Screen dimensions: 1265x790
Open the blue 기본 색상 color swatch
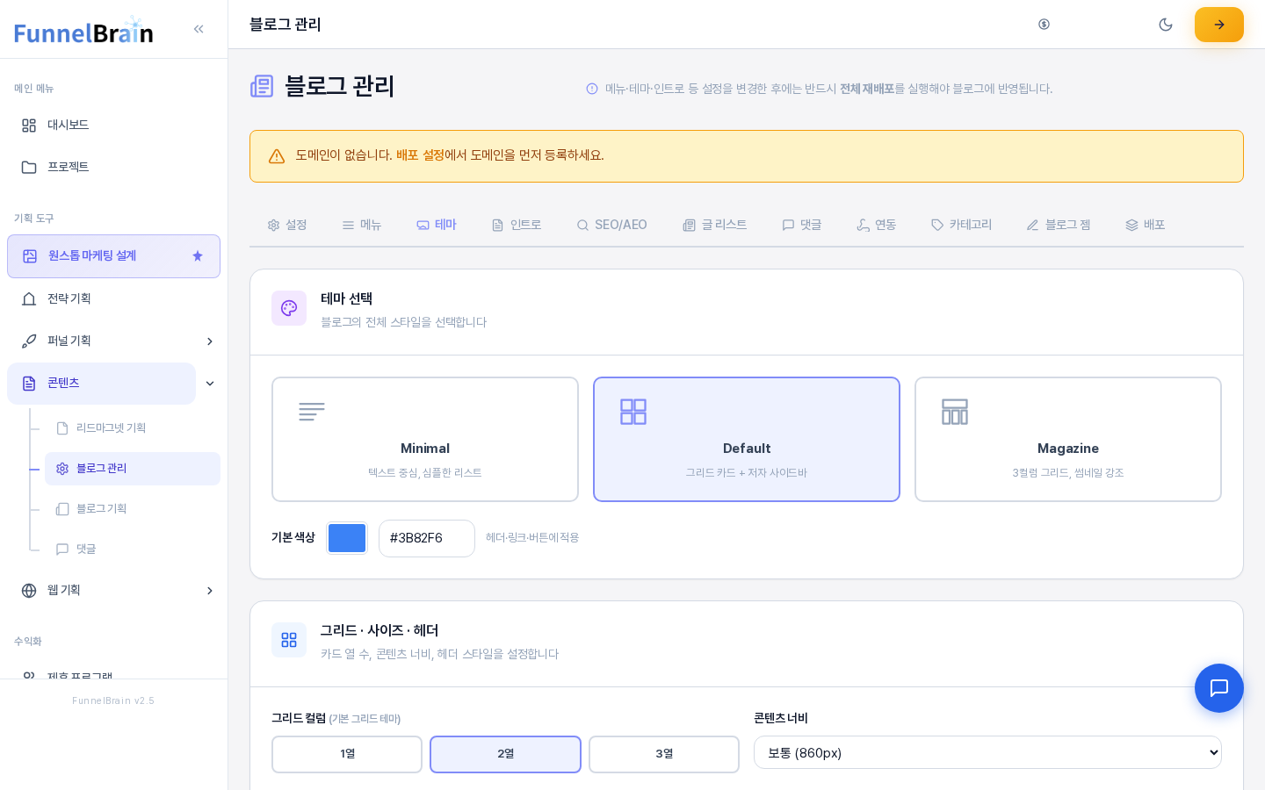click(347, 538)
